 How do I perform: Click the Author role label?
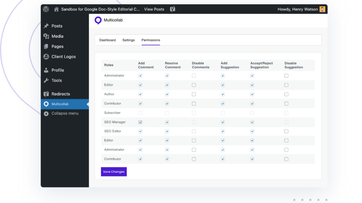click(109, 94)
